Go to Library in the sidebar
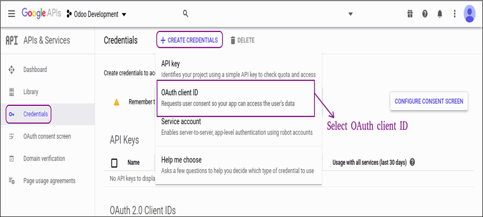Viewport: 483px width, 217px height. [31, 92]
